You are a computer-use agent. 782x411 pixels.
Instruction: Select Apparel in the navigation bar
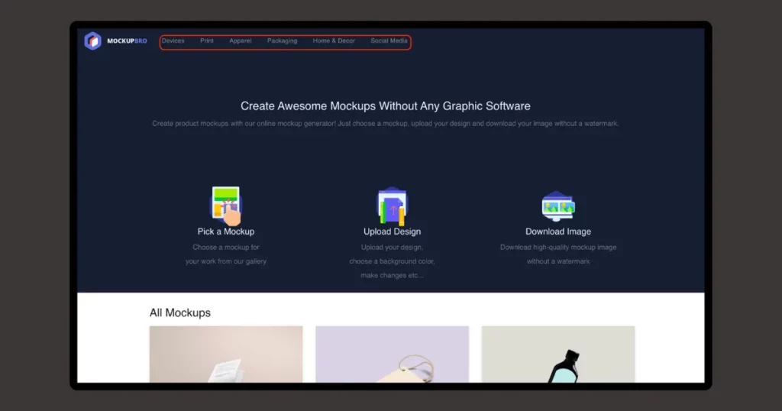pos(241,41)
